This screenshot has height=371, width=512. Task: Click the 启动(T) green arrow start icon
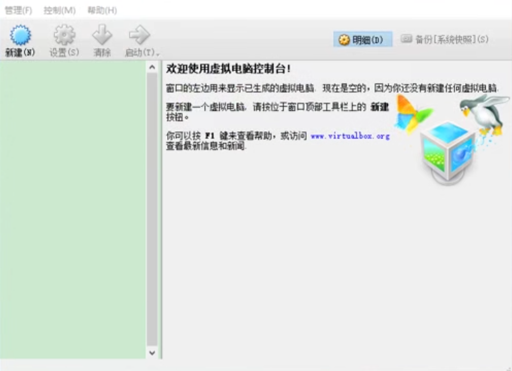(140, 34)
